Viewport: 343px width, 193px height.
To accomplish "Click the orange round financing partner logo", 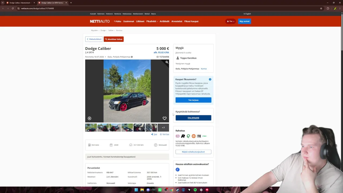I will click(193, 136).
